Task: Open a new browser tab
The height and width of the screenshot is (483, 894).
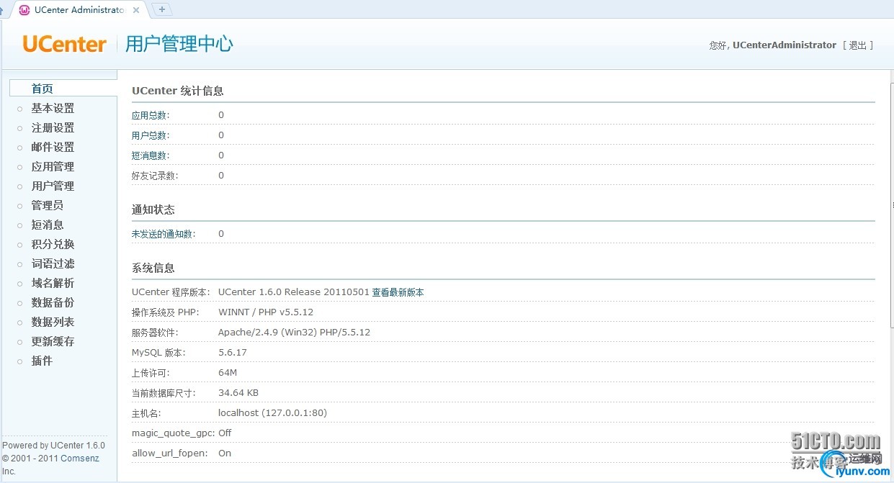Action: [x=162, y=9]
